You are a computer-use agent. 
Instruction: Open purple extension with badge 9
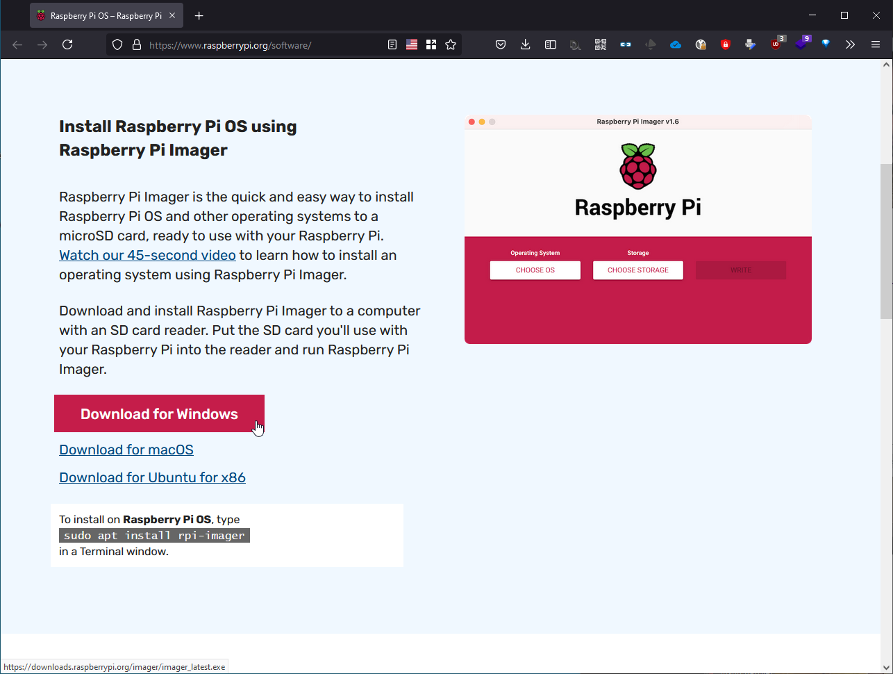801,44
